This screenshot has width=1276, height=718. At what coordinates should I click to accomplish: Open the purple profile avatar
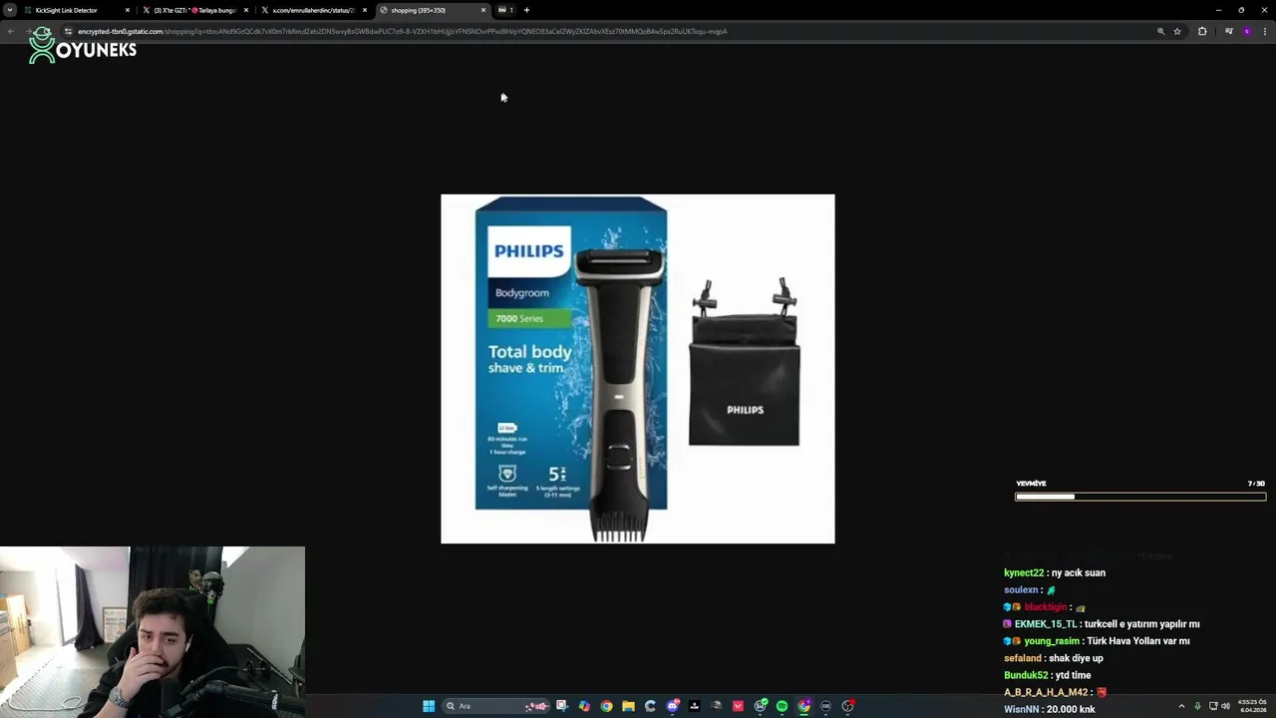[1247, 31]
